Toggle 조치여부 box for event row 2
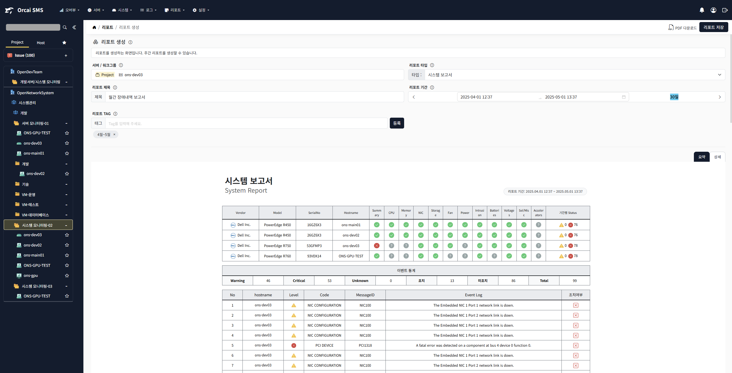Viewport: 732px width, 373px height. (576, 315)
